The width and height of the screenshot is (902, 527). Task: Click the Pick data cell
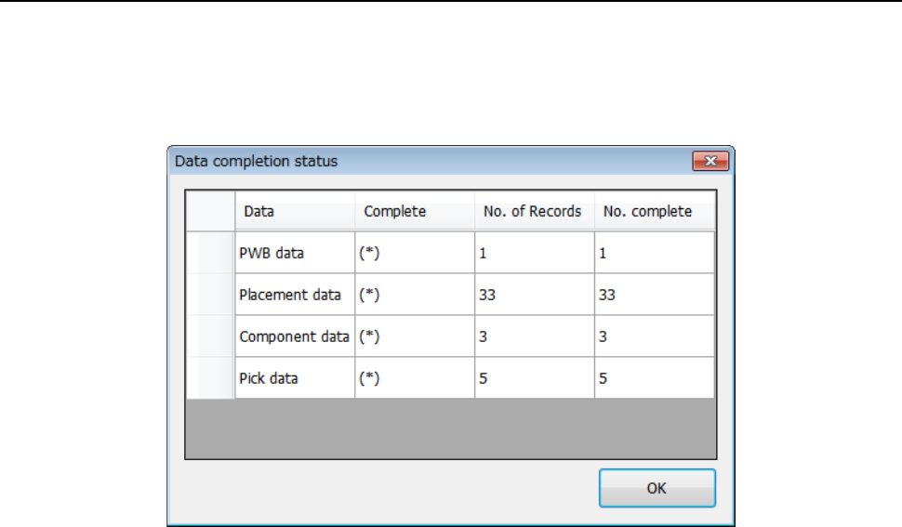coord(294,378)
